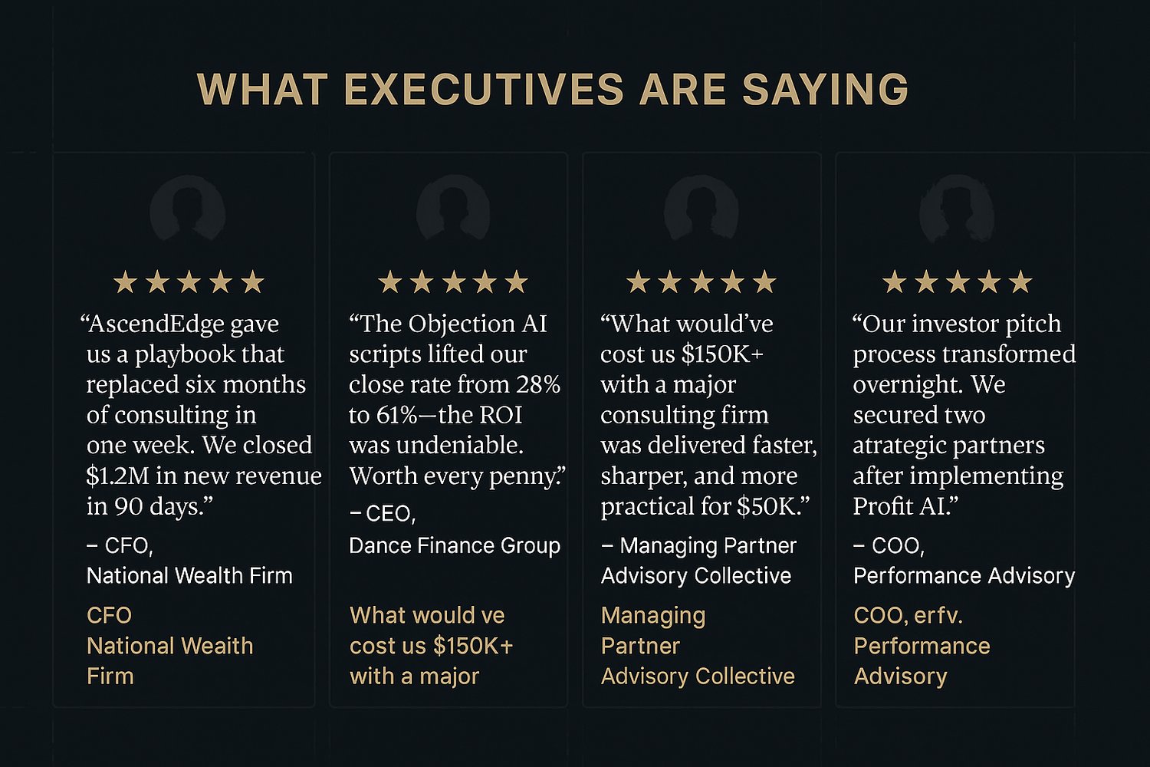Select the consulting firm $50K testimonial quote
The height and width of the screenshot is (767, 1150).
click(707, 414)
